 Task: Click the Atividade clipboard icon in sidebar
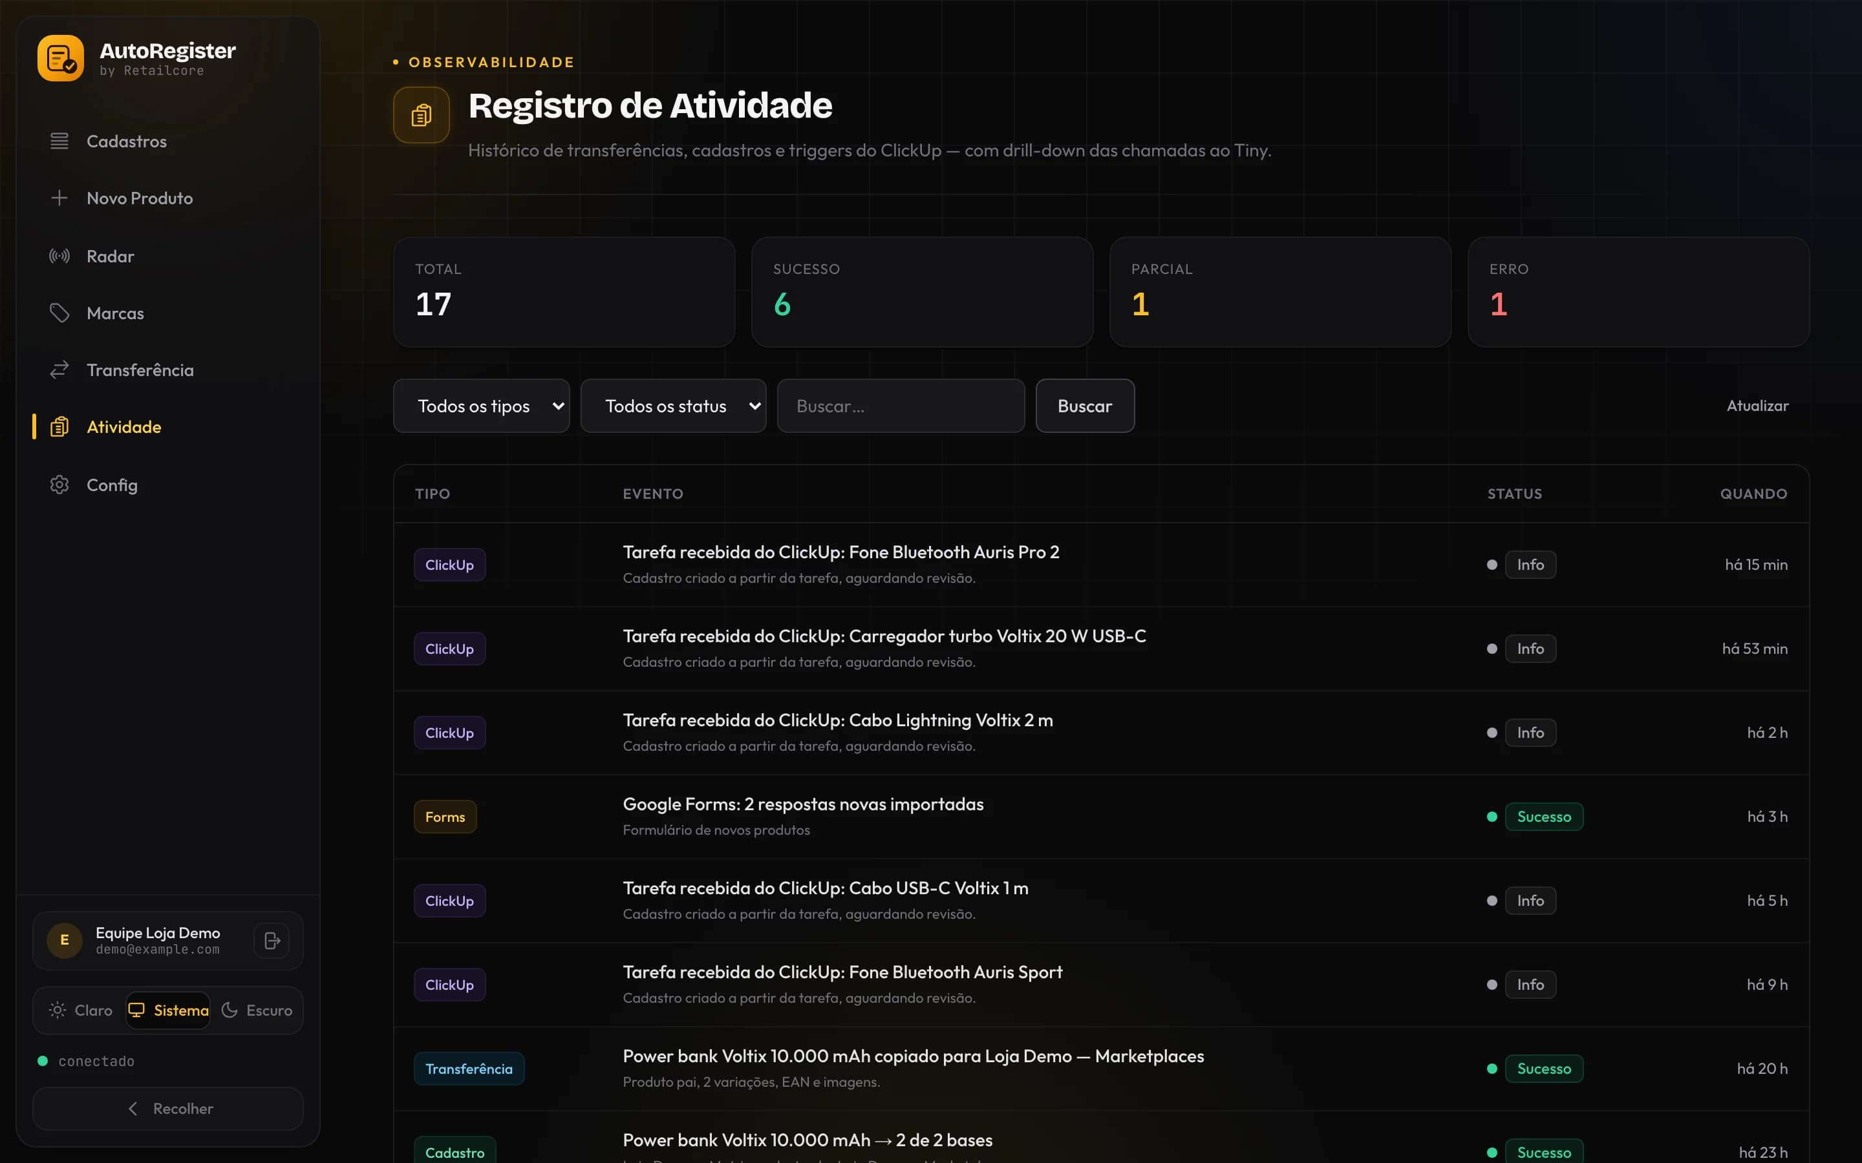click(x=59, y=427)
